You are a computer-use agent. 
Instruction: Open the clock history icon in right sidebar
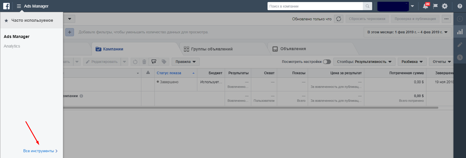(460, 57)
